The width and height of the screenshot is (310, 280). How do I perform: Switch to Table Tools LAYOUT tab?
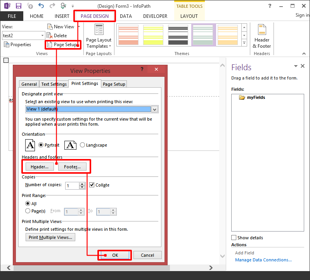(189, 16)
